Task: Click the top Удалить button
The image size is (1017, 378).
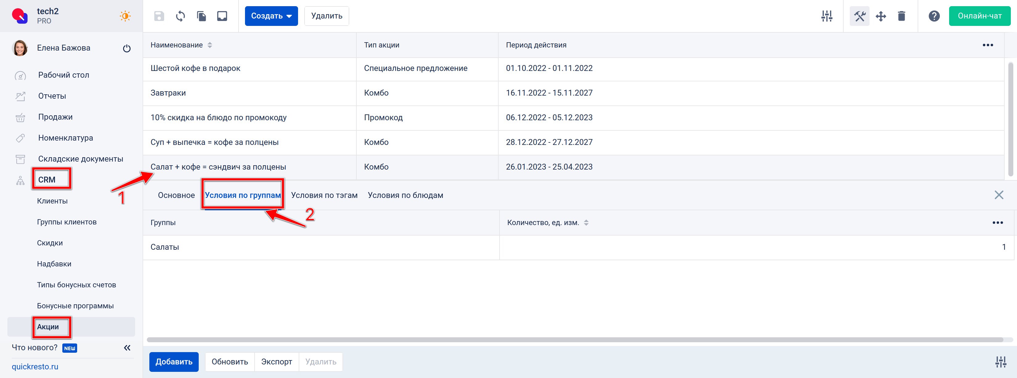Action: pyautogui.click(x=326, y=16)
